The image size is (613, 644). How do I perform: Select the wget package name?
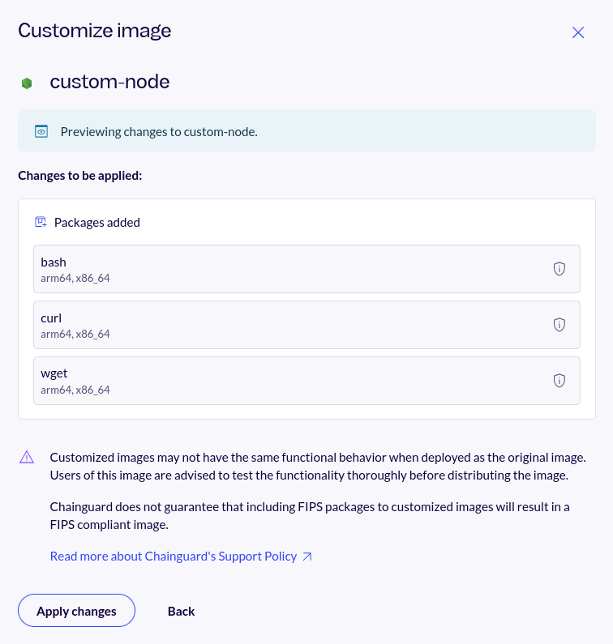point(54,374)
